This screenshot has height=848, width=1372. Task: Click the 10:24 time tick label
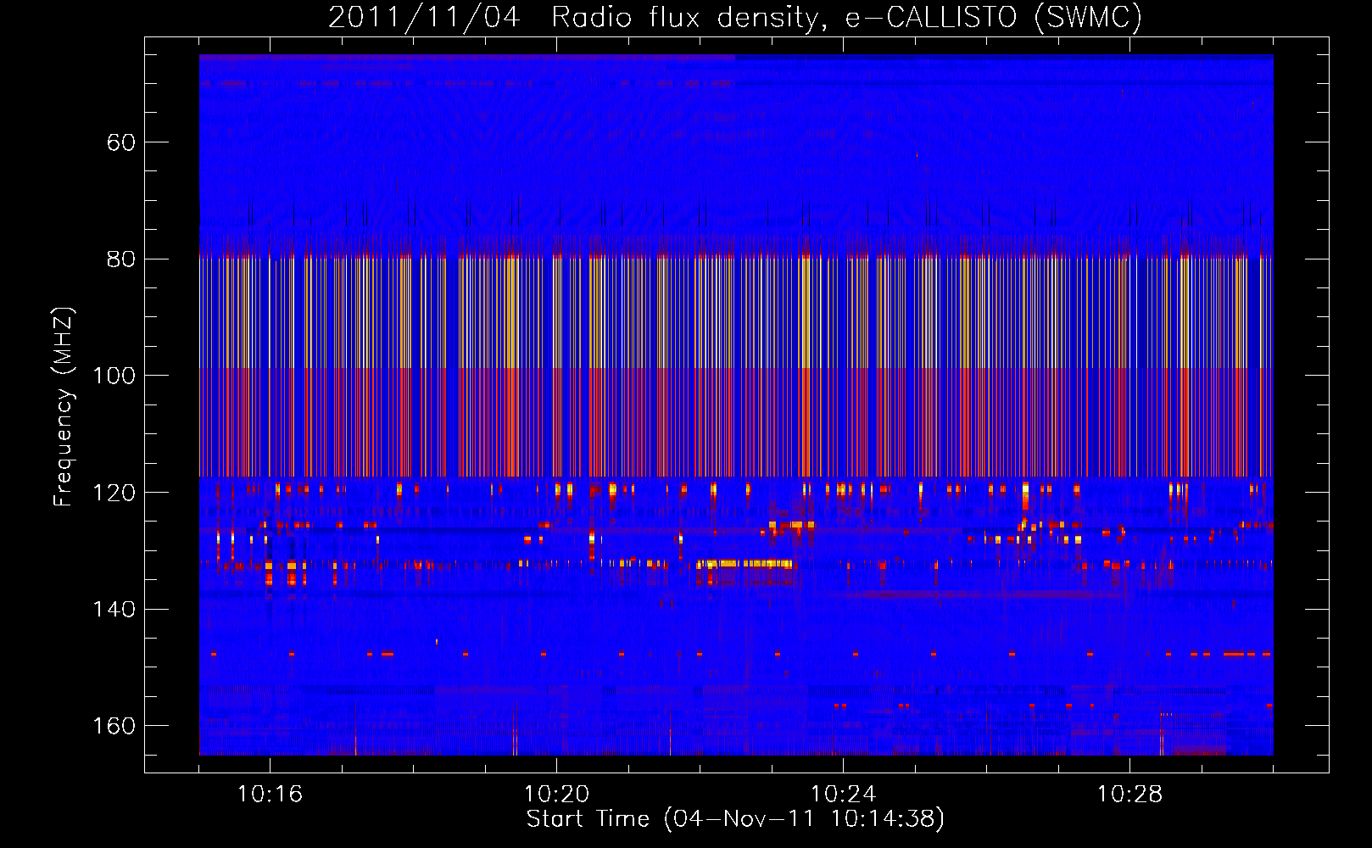pos(843,795)
